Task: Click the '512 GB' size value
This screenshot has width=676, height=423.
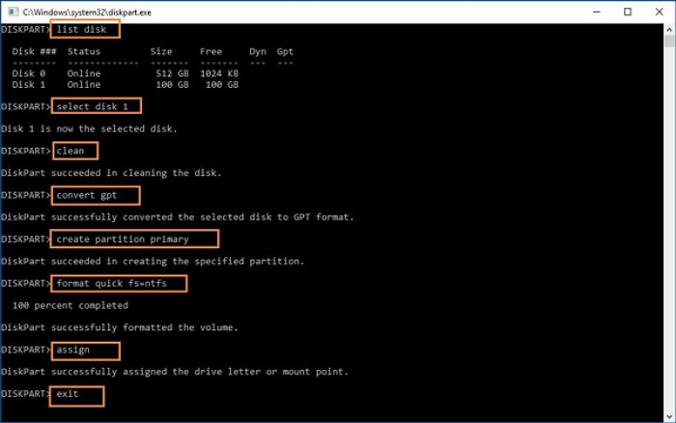Action: (172, 73)
